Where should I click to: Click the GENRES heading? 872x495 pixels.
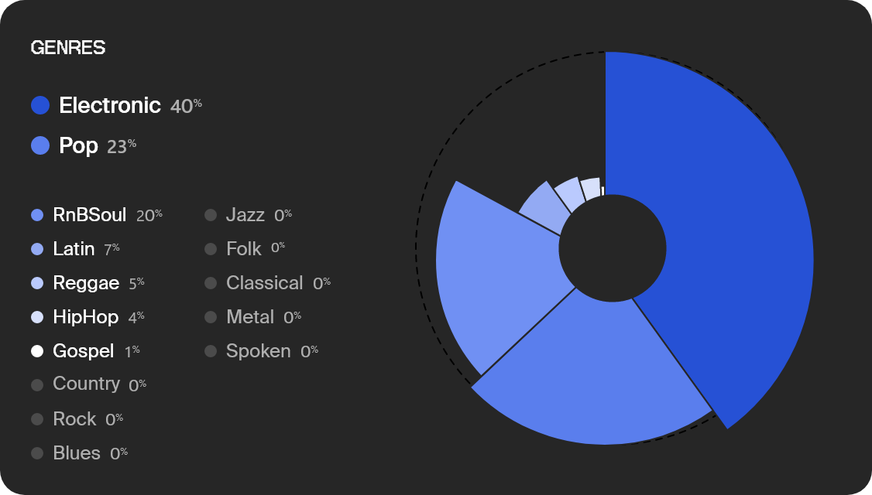[68, 48]
